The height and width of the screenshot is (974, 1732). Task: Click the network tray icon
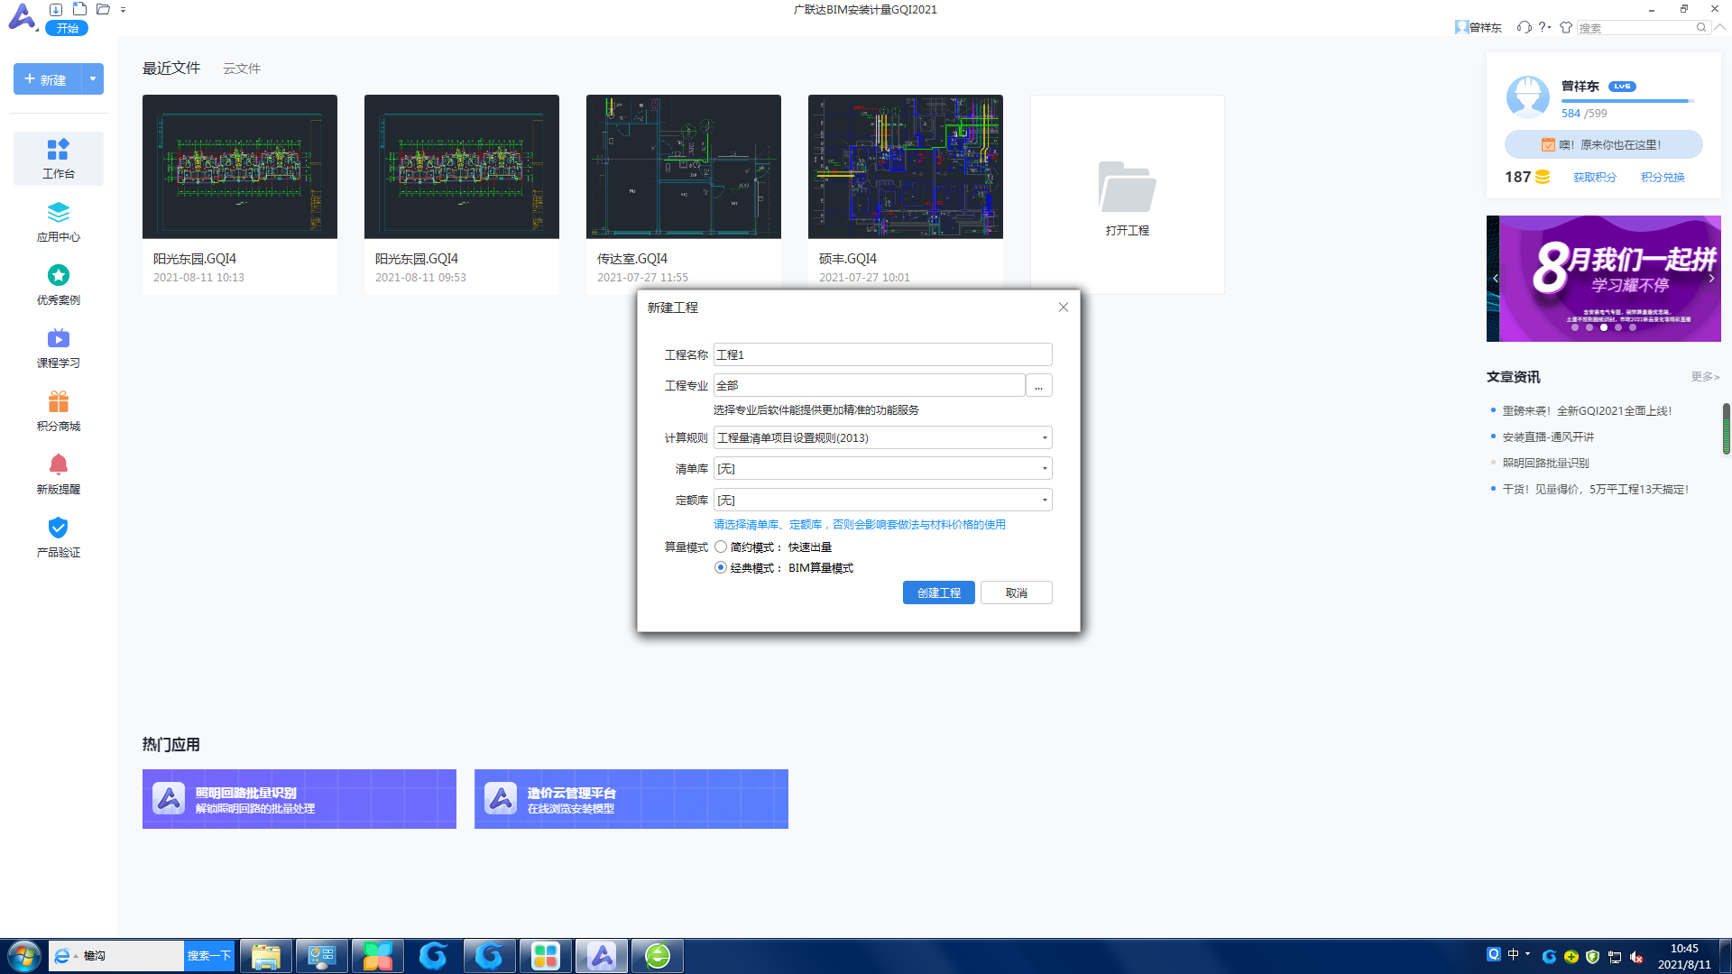click(1615, 957)
